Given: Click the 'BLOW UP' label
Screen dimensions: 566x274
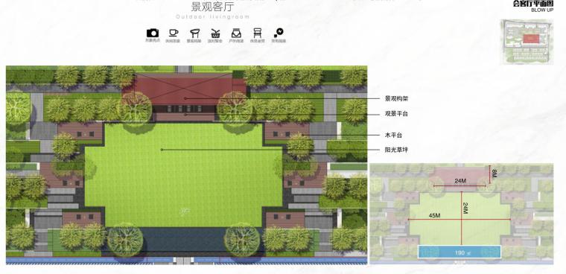Looking at the screenshot, I should pyautogui.click(x=542, y=10).
